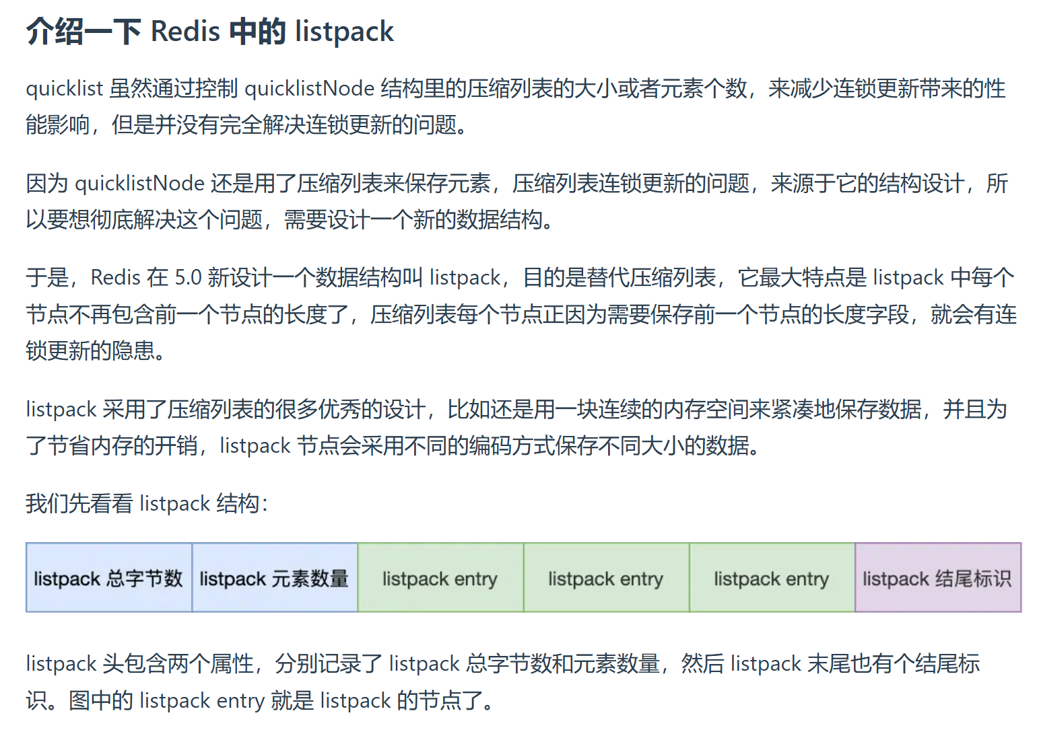
Task: Click the paragraph starting '因为 quicklistNode'
Action: click(517, 201)
